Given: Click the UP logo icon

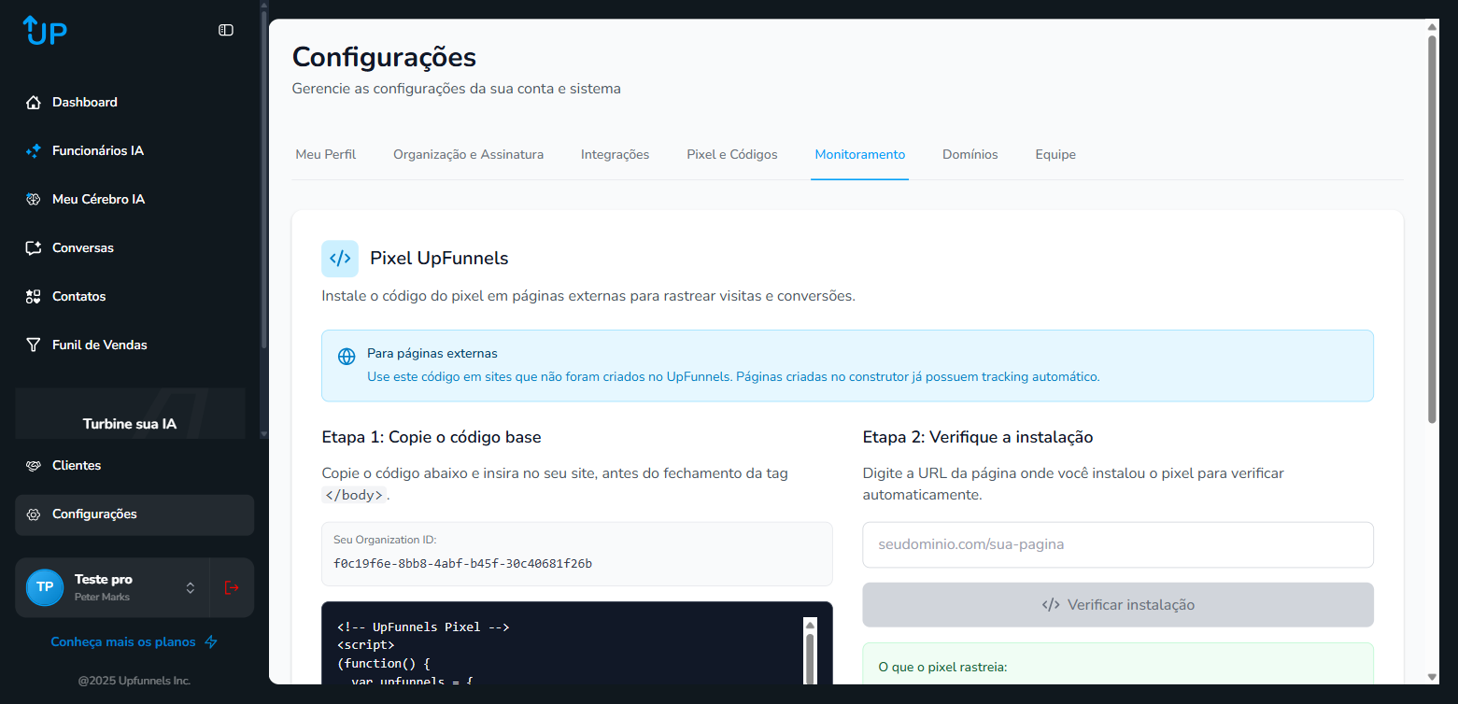Looking at the screenshot, I should [x=45, y=31].
